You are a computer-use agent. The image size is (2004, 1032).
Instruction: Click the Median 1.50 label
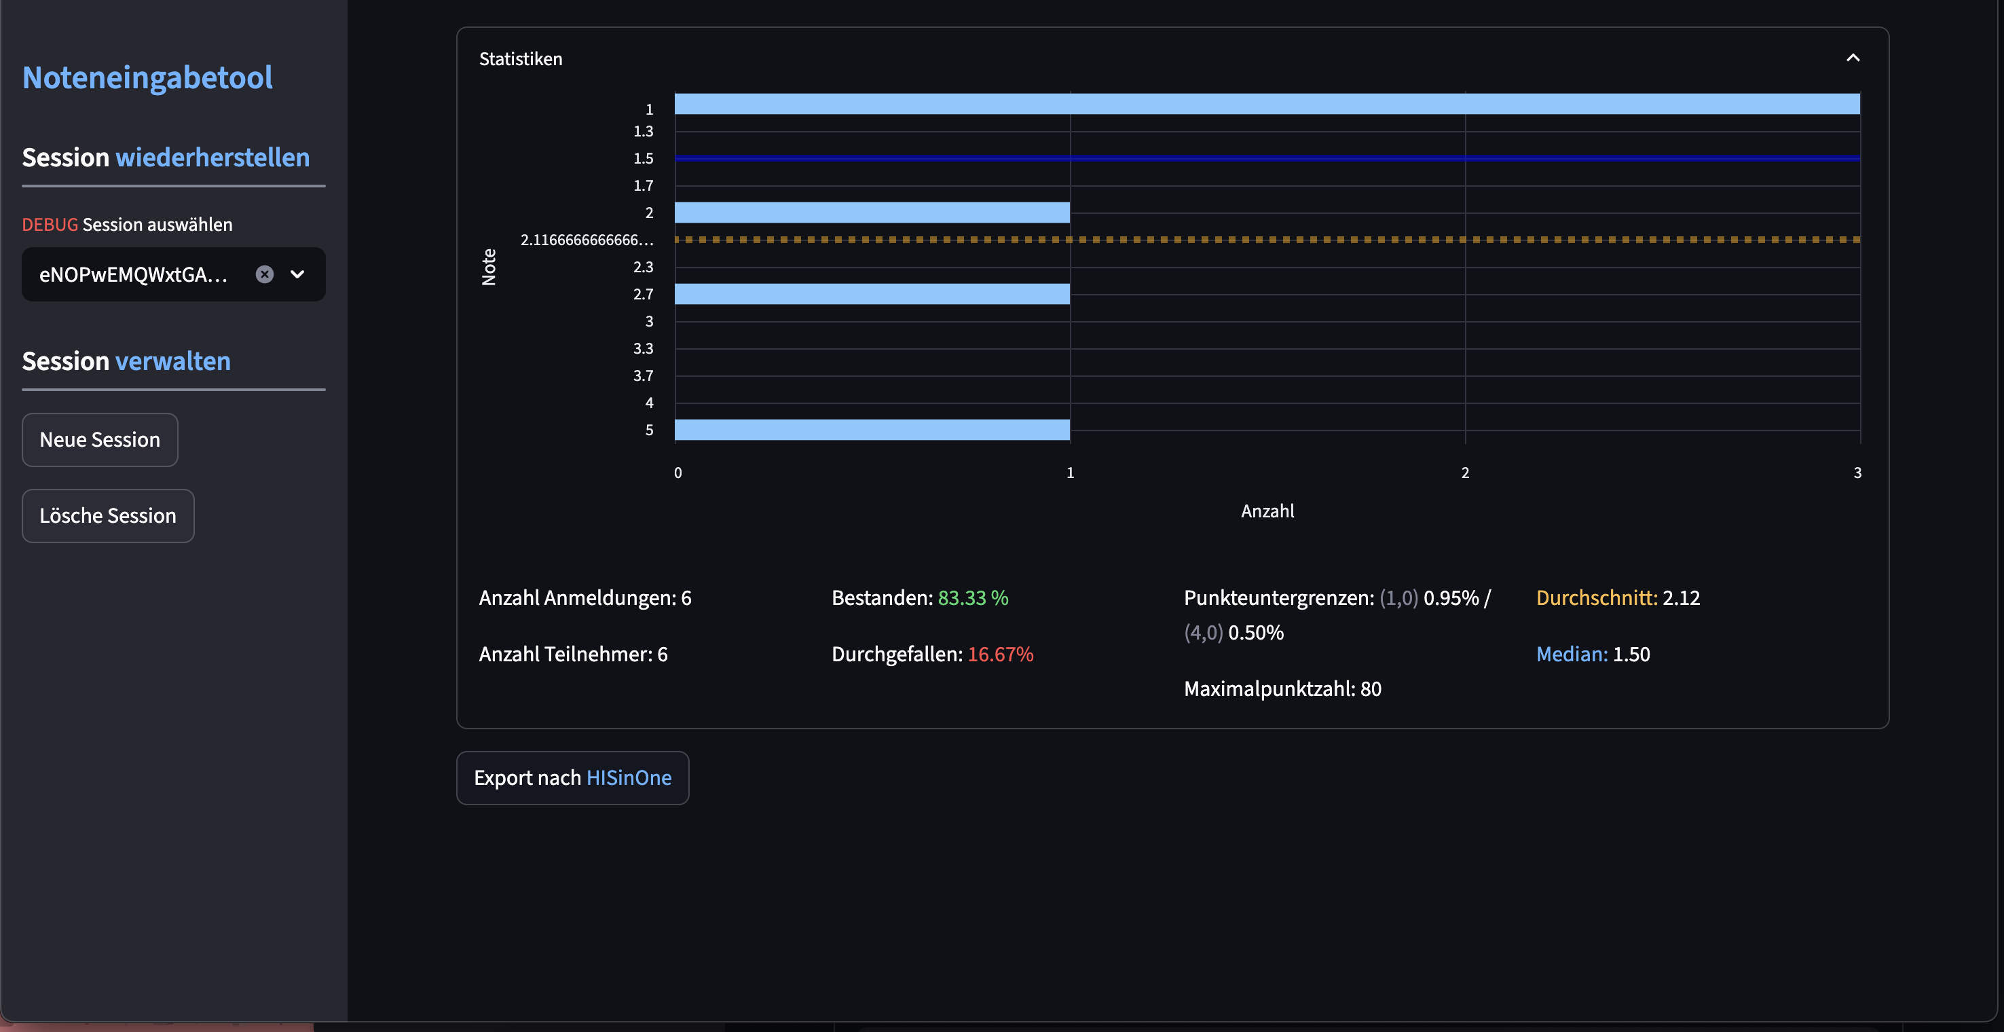point(1593,654)
